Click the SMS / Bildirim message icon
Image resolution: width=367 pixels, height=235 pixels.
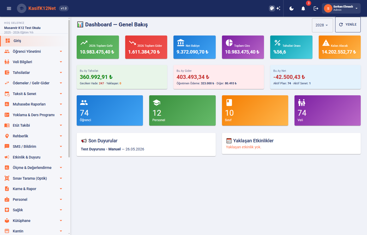(7, 146)
